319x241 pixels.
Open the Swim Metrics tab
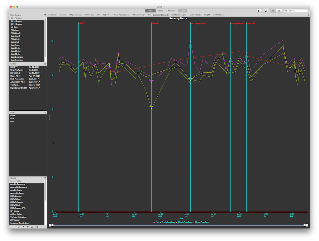click(x=195, y=15)
